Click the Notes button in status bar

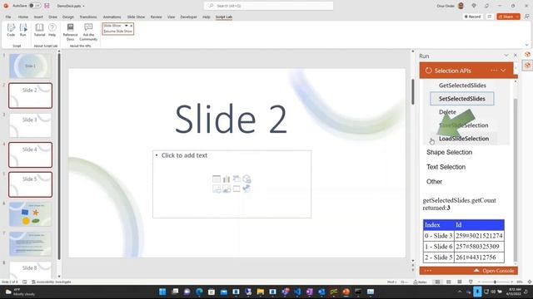(x=420, y=282)
